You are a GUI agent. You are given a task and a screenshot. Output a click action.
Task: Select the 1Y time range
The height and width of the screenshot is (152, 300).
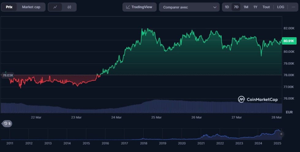(x=255, y=7)
